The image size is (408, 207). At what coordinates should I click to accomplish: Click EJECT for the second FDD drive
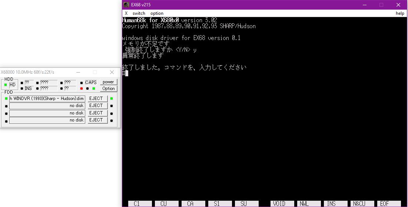pos(97,106)
